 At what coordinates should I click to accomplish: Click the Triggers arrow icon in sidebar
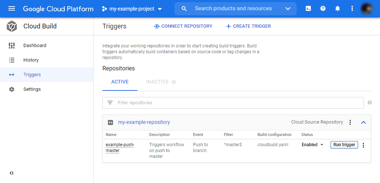[12, 75]
